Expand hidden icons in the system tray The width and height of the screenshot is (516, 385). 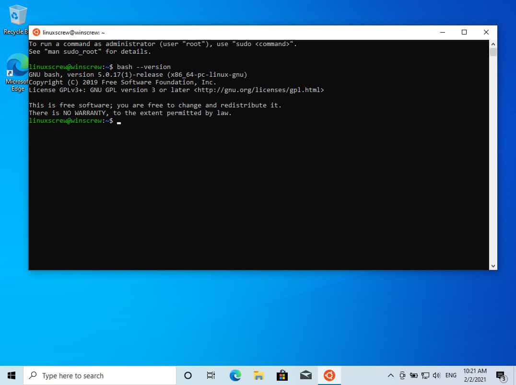(390, 375)
